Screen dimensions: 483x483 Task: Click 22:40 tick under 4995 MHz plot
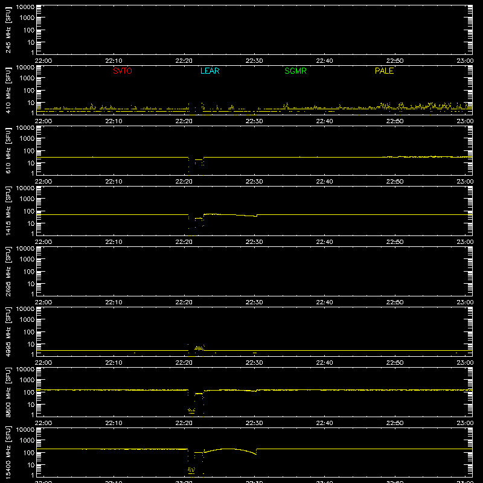(324, 363)
